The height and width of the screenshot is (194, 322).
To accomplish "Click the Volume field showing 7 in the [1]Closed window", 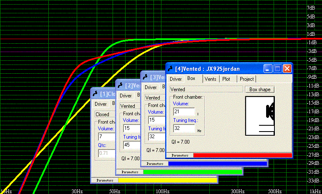I will pyautogui.click(x=107, y=137).
